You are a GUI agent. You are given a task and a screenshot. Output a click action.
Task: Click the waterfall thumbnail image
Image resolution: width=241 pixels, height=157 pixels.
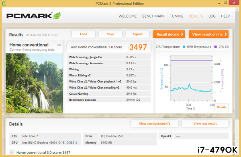coord(34,83)
